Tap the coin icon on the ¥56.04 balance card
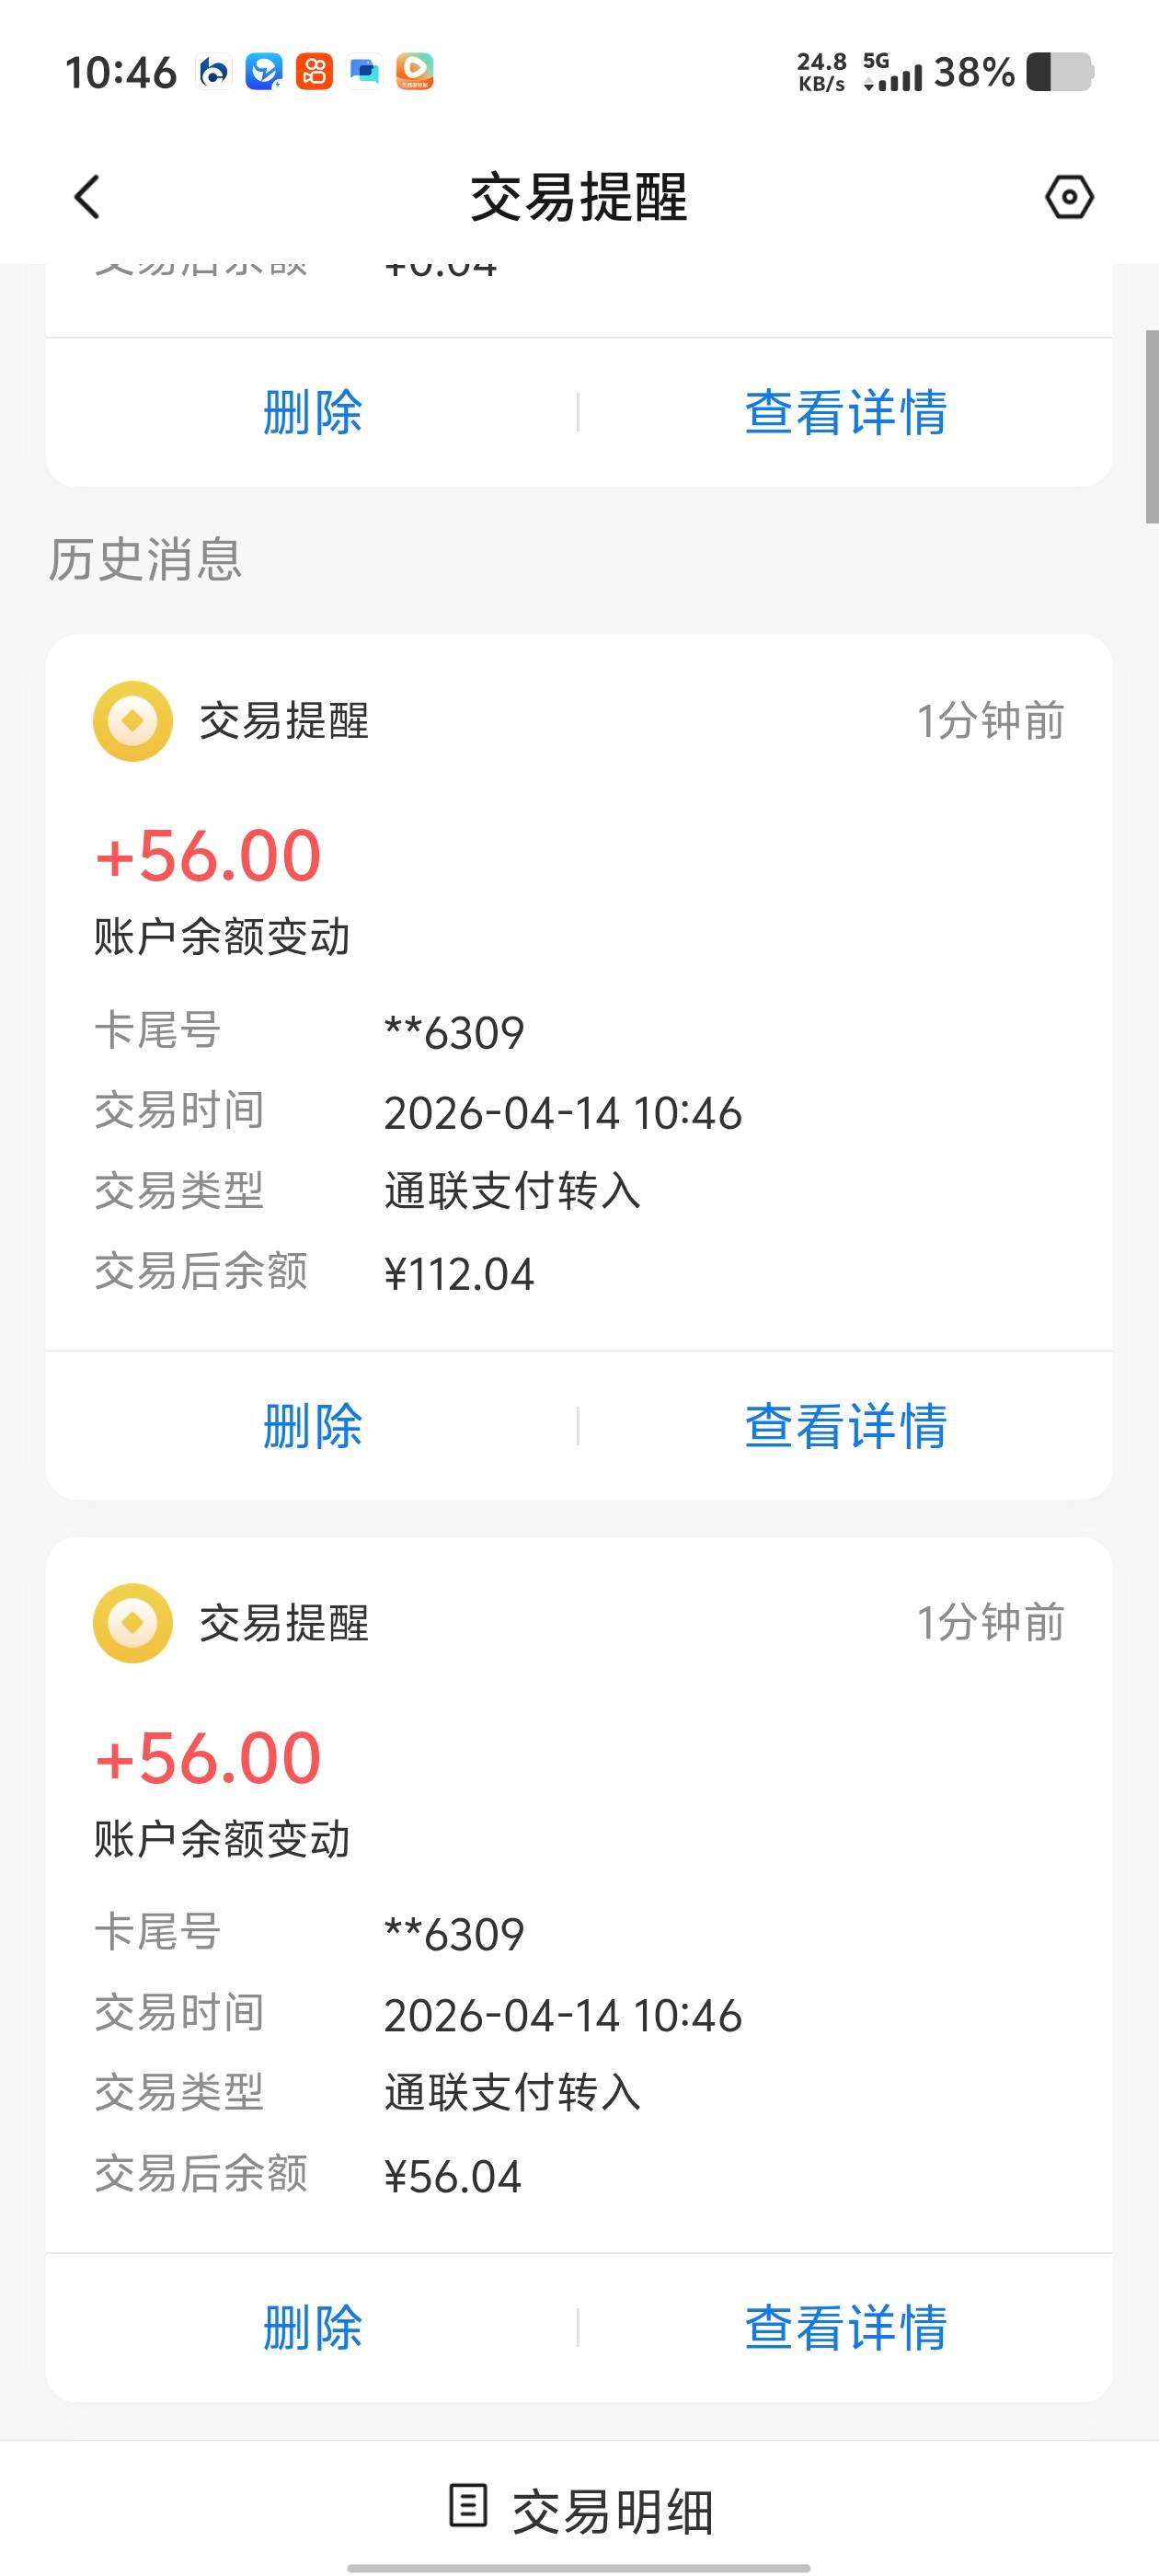Viewport: 1159px width, 2576px height. pos(133,1623)
